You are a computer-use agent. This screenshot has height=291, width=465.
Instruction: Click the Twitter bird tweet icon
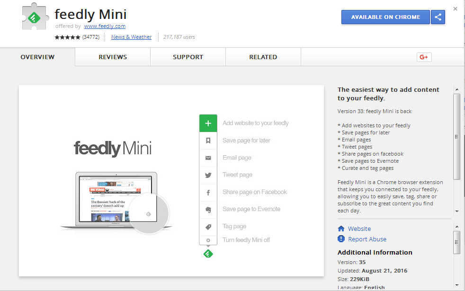pyautogui.click(x=208, y=175)
